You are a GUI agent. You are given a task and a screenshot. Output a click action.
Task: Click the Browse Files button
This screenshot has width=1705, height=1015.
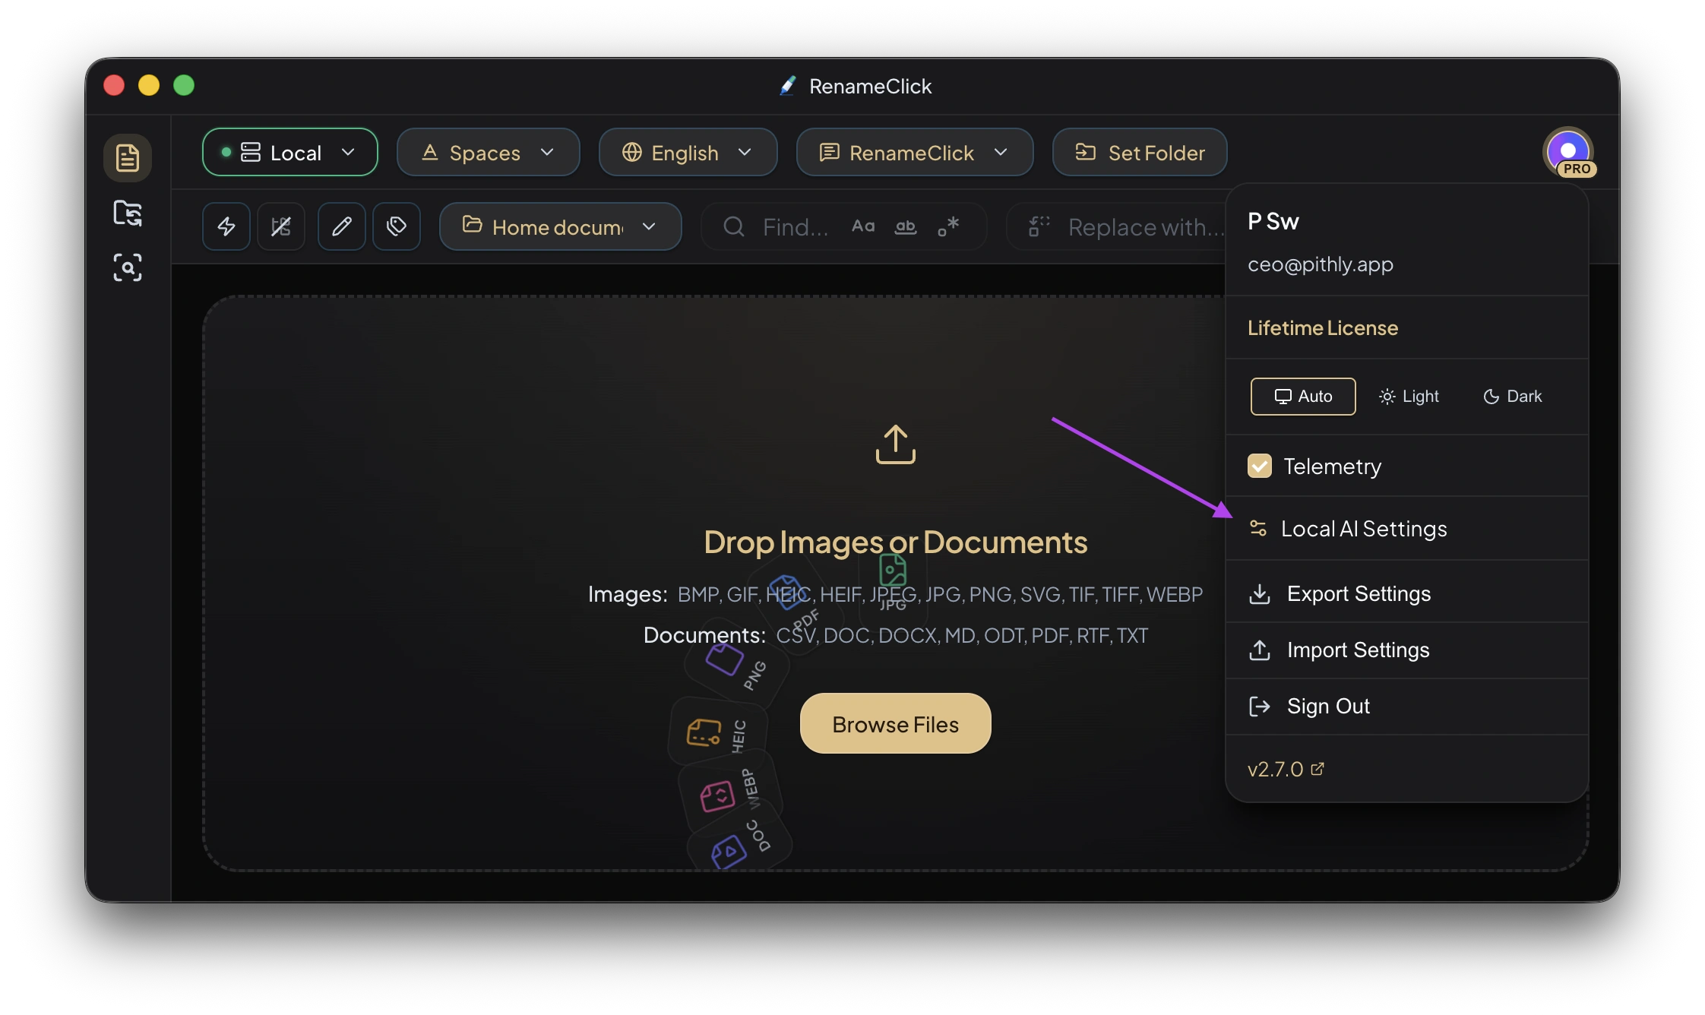tap(895, 724)
